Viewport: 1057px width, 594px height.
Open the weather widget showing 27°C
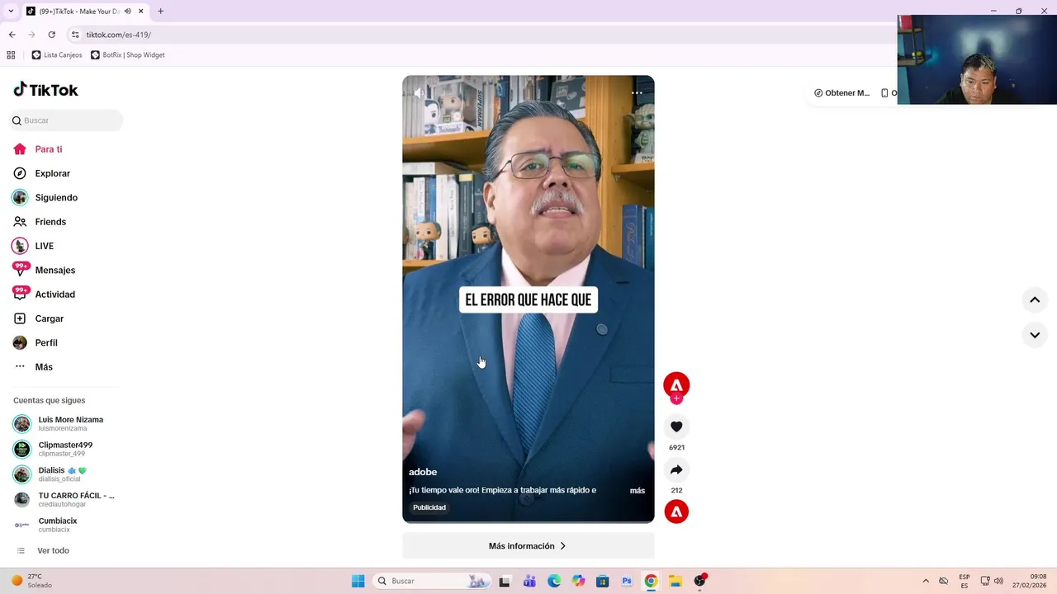(x=31, y=581)
